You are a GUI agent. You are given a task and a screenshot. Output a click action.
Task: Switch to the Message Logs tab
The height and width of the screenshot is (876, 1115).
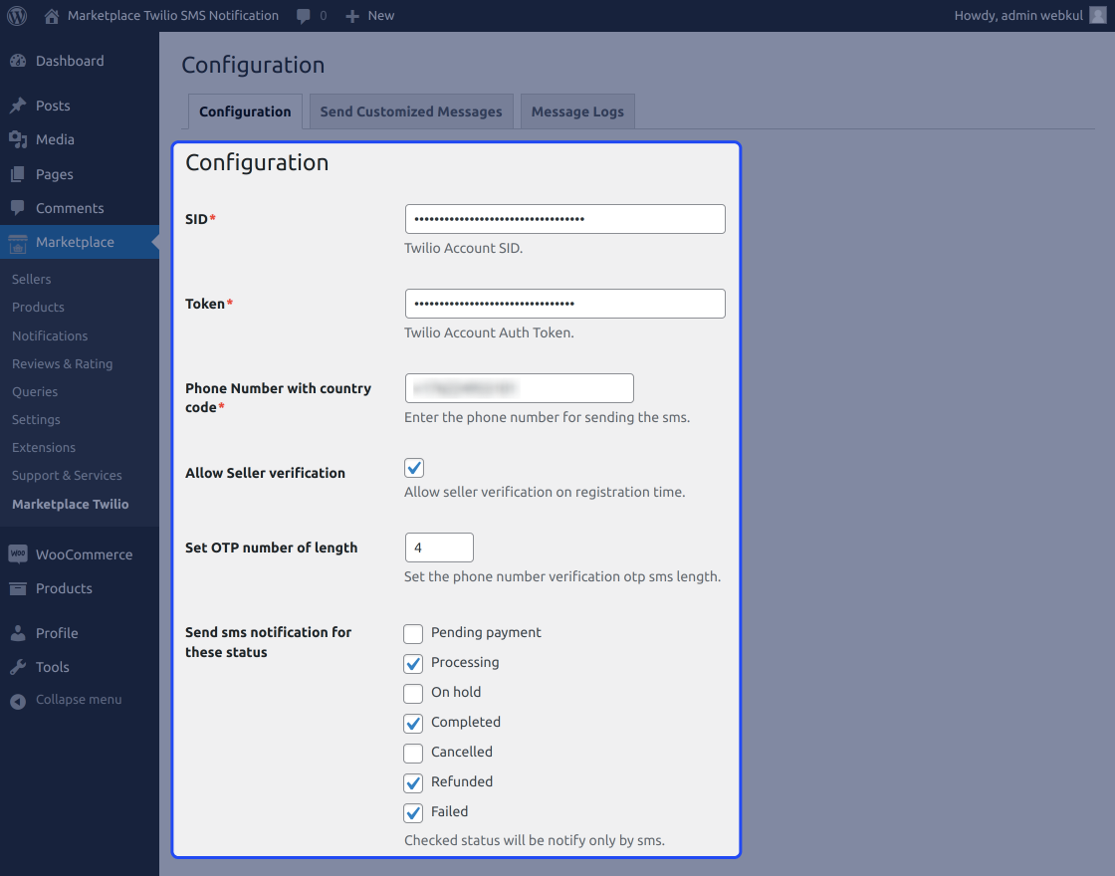coord(577,111)
